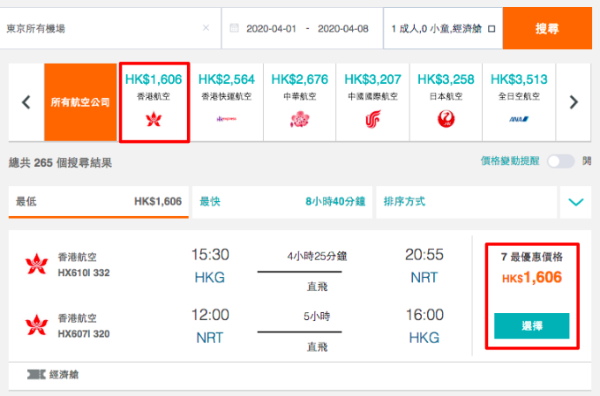Click the teal select button for HK$1,606
This screenshot has height=396, width=600.
pos(531,326)
